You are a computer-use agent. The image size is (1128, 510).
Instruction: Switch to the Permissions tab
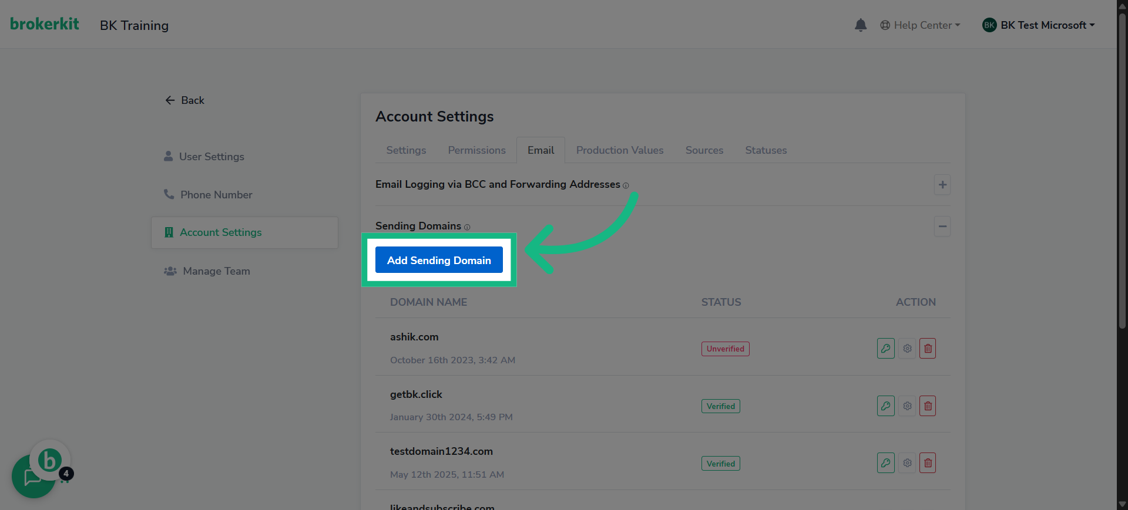[x=476, y=150]
